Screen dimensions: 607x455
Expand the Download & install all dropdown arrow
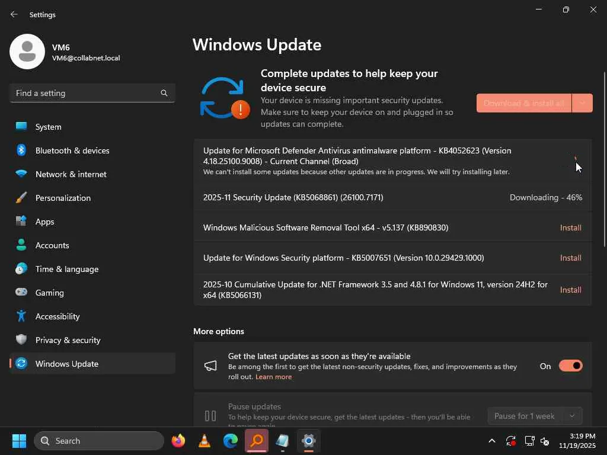[582, 103]
